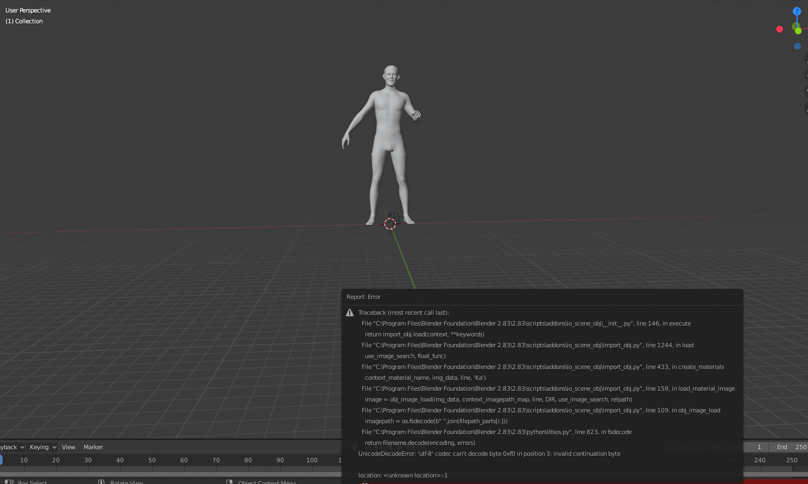Click the 'location: <unknown location>:-1' line
The height and width of the screenshot is (484, 808).
403,475
